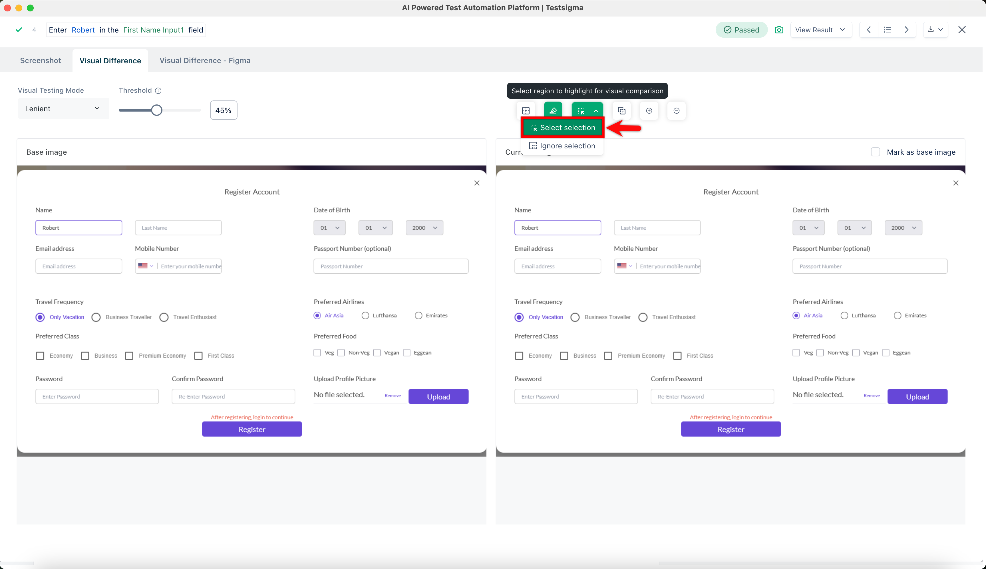
Task: Close the step result panel with X
Action: (962, 30)
